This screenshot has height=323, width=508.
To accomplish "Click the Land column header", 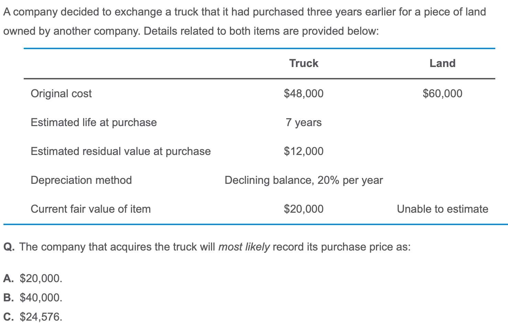I will (x=442, y=63).
